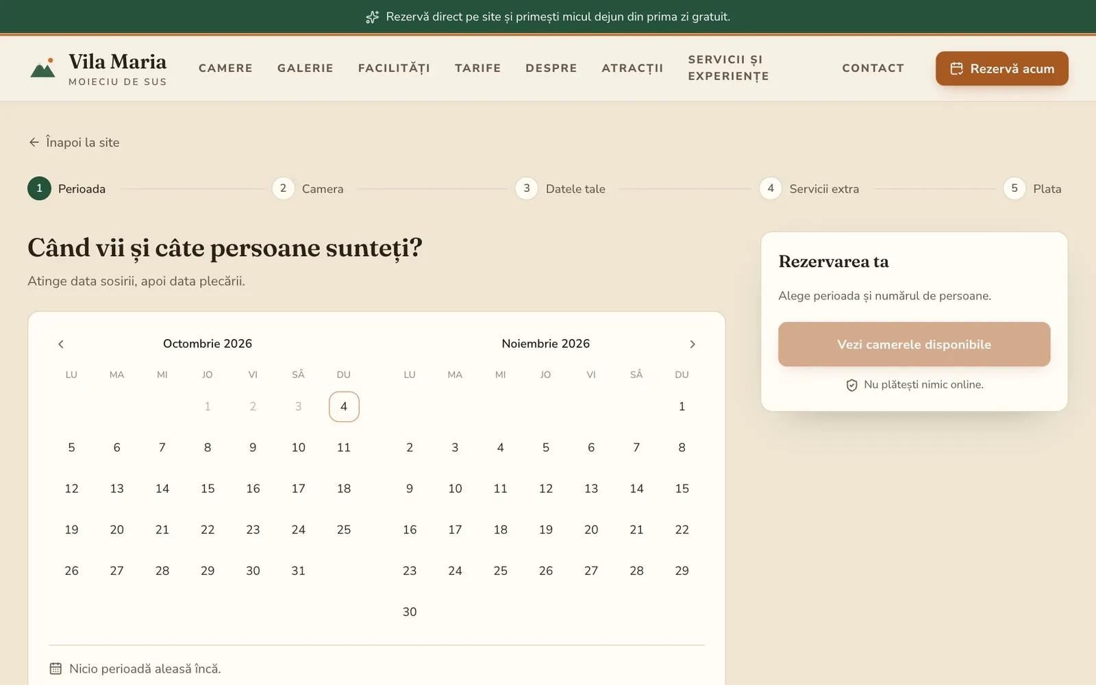This screenshot has height=685, width=1096.
Task: Open the Facilități menu item
Action: tap(394, 68)
